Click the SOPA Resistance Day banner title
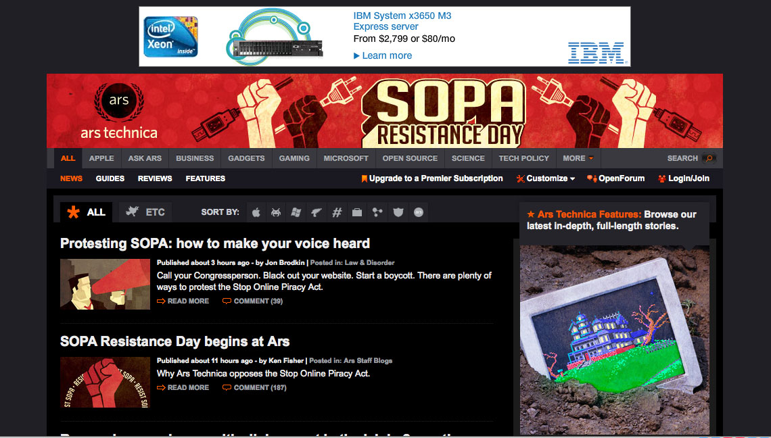771x438 pixels. point(444,113)
